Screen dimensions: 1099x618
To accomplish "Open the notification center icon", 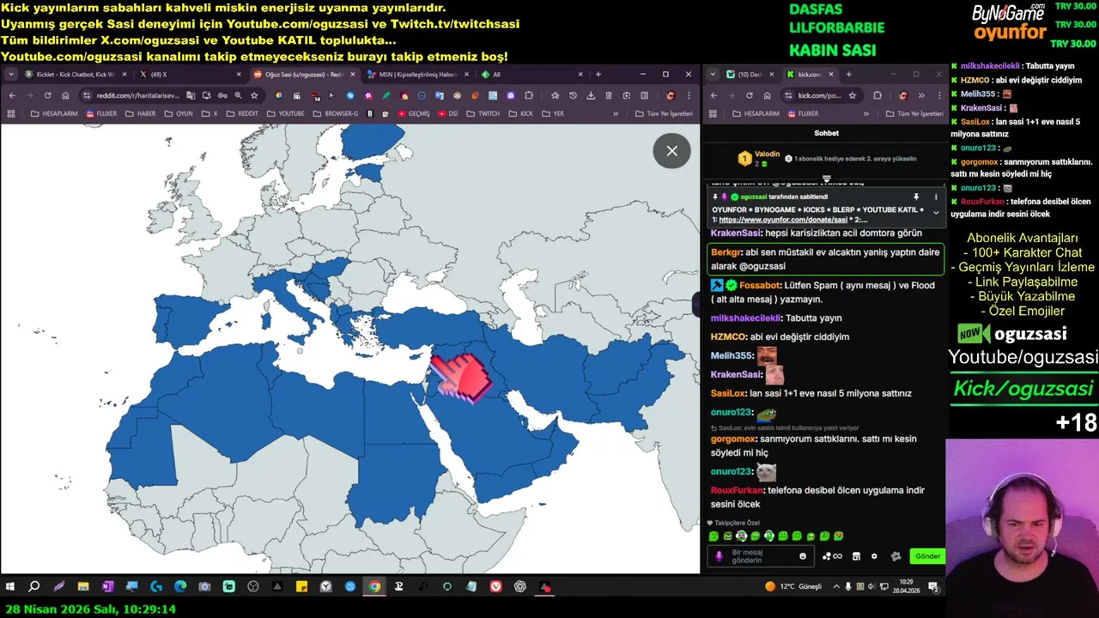I will (933, 587).
